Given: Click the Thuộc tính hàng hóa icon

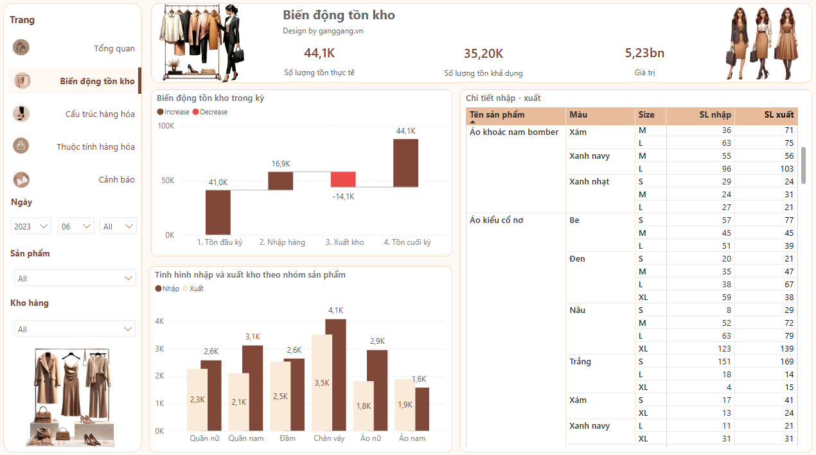Looking at the screenshot, I should tap(21, 146).
